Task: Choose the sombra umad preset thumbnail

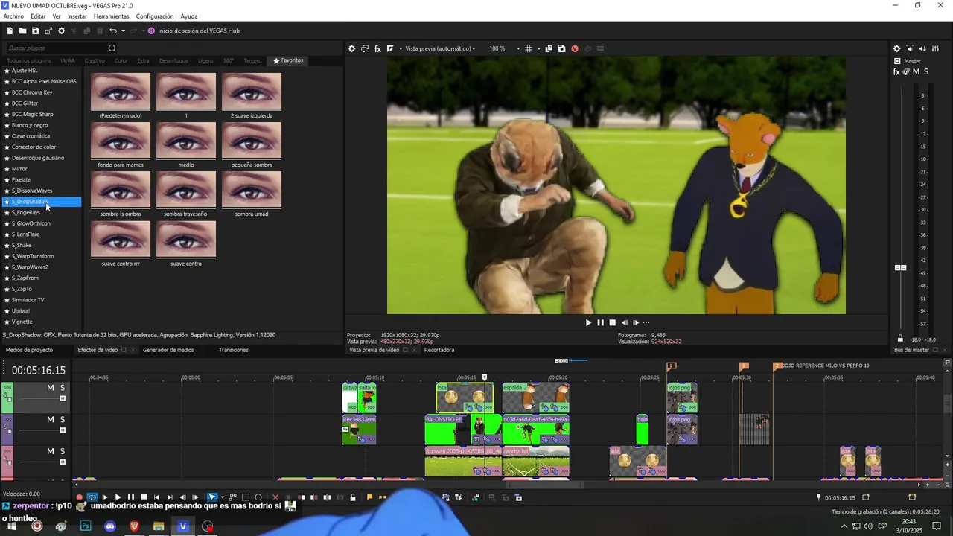Action: [x=252, y=190]
